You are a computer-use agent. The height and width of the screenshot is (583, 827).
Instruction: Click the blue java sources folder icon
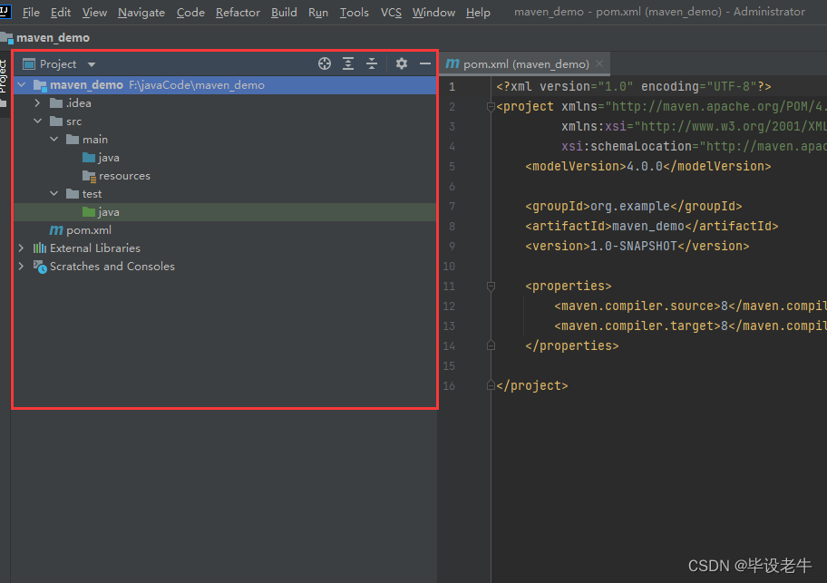click(x=89, y=158)
